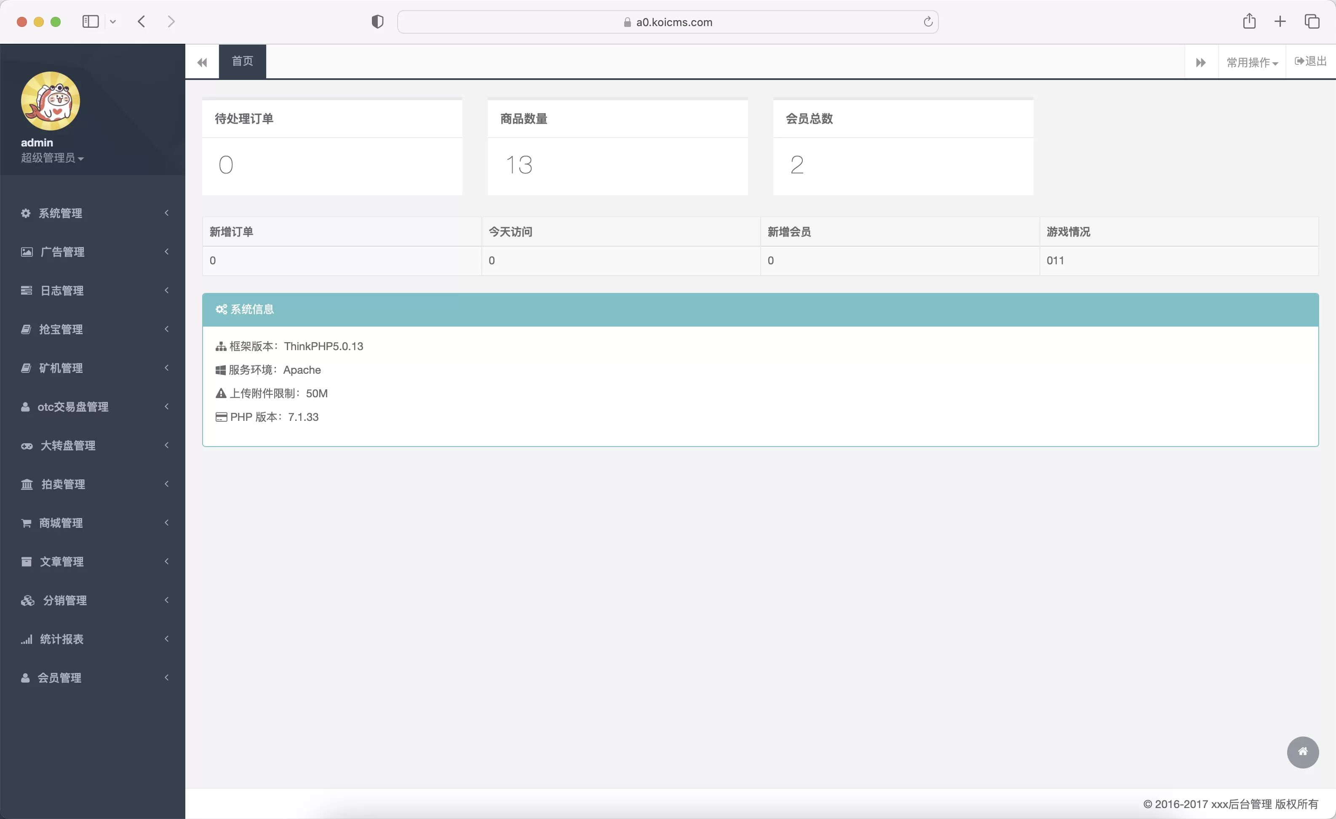
Task: Click the copyright footer text
Action: 1231,804
